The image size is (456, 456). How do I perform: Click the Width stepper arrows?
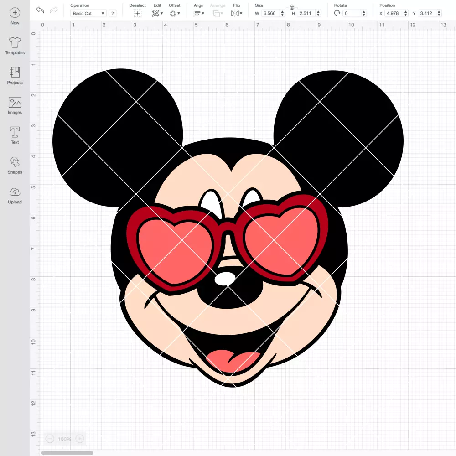[x=282, y=13]
